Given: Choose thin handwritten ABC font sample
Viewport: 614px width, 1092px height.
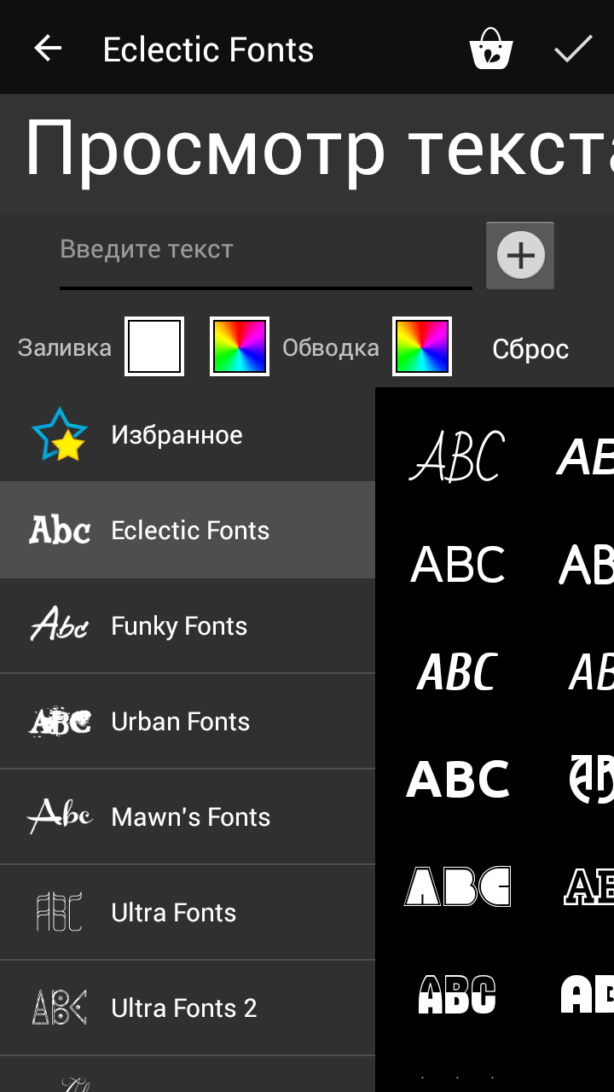Looking at the screenshot, I should click(x=457, y=456).
